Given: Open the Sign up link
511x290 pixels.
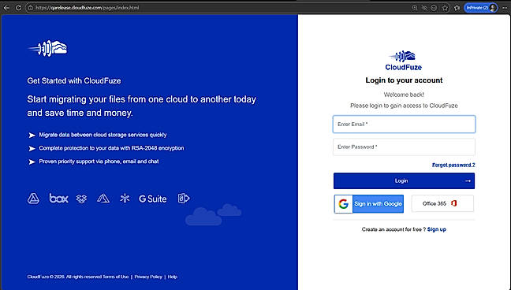Looking at the screenshot, I should [x=437, y=229].
